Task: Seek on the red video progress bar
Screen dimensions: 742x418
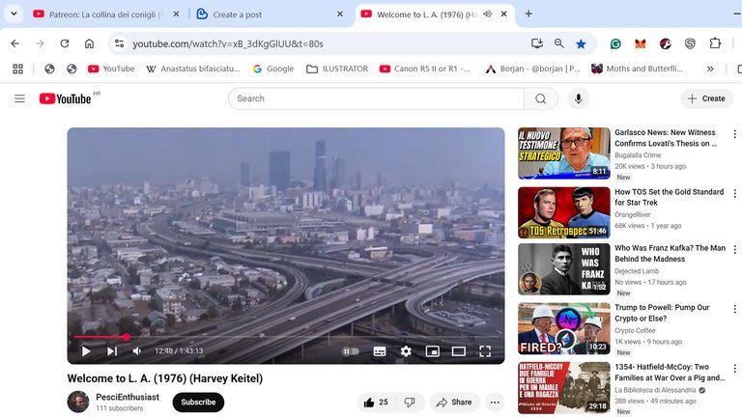Action: [x=286, y=337]
